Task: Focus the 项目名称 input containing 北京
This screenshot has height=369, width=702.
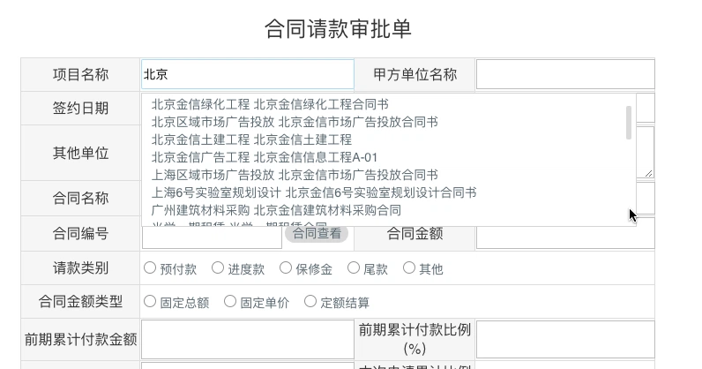Action: pos(248,74)
